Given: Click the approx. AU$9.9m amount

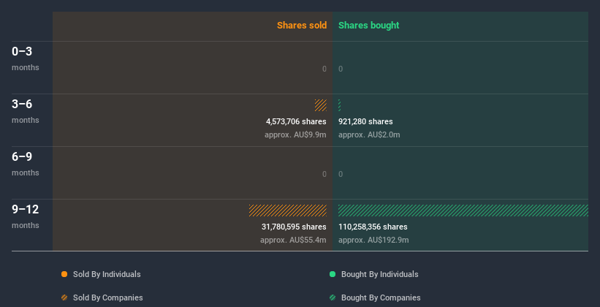Looking at the screenshot, I should tap(295, 134).
